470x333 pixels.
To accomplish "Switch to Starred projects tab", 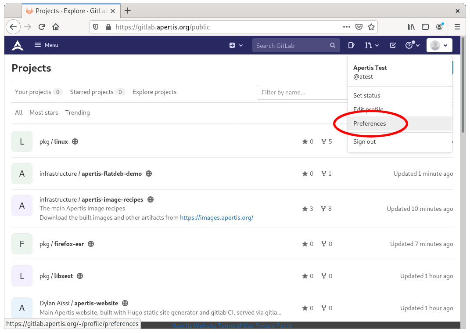I will click(97, 92).
